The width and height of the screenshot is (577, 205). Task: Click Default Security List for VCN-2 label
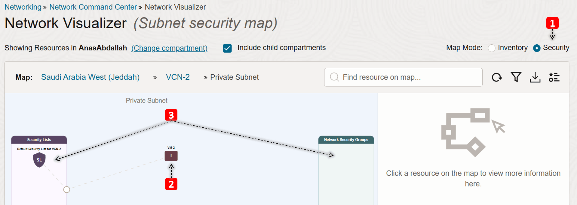(39, 149)
